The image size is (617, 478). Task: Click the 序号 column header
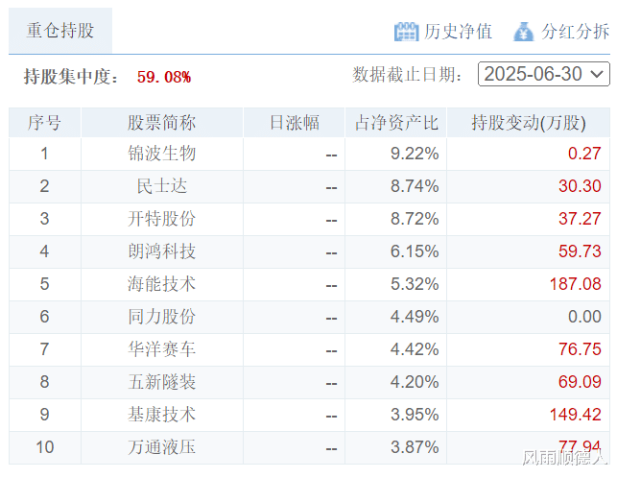(x=44, y=123)
